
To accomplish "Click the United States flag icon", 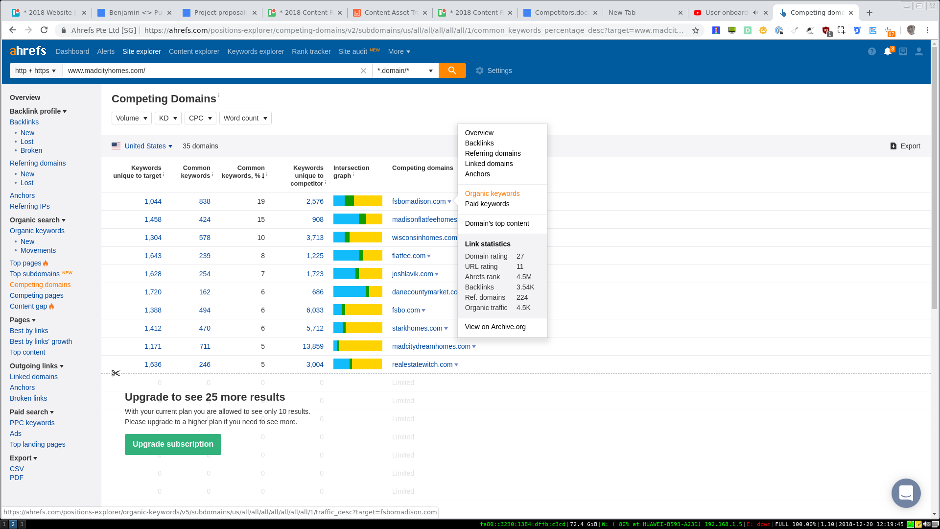I will coord(116,146).
